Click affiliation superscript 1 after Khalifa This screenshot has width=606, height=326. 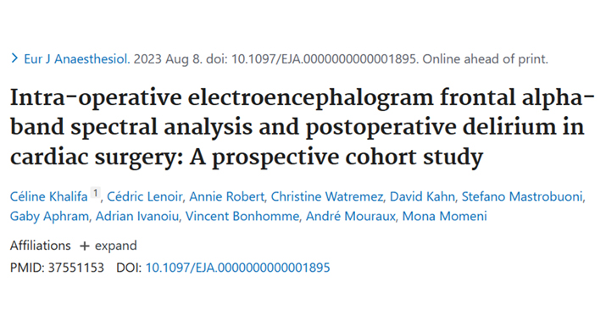pos(96,193)
